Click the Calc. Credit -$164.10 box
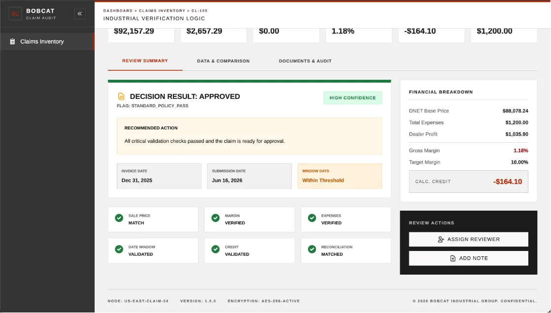The height and width of the screenshot is (313, 551). (x=468, y=182)
